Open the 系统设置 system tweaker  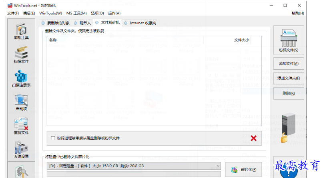point(21,150)
